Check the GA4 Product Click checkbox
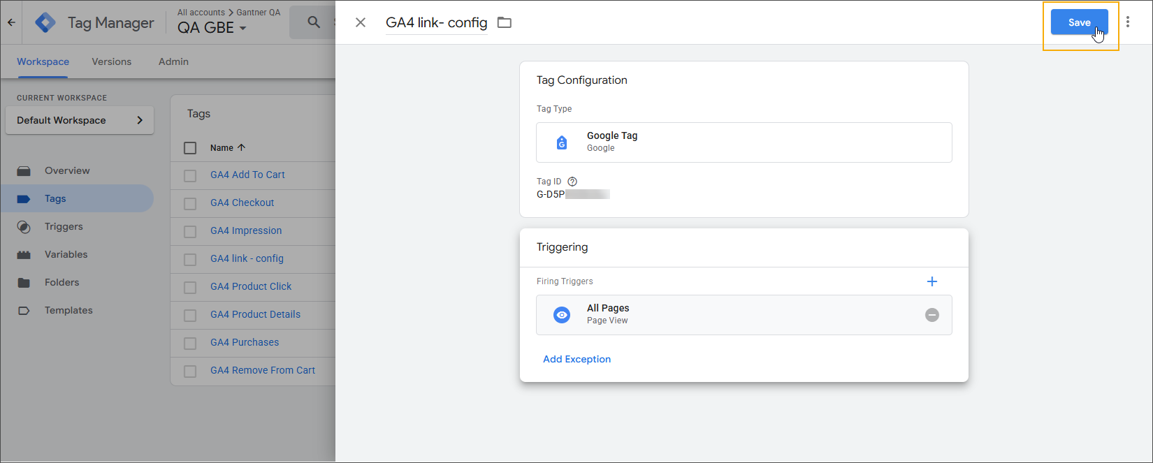Viewport: 1153px width, 463px height. coord(190,288)
